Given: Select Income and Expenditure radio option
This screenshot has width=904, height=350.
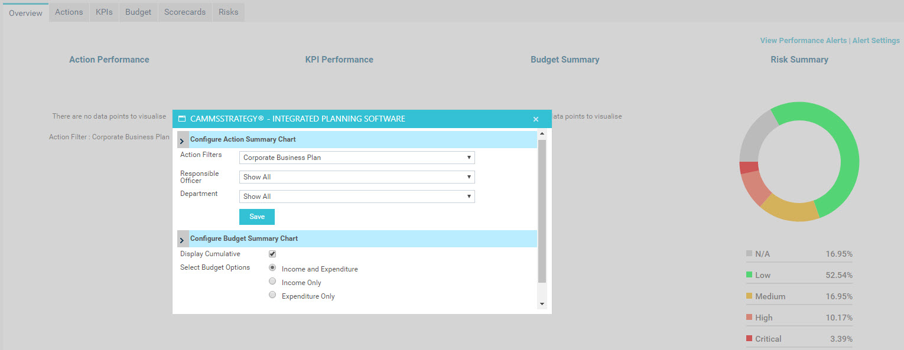Looking at the screenshot, I should 272,268.
